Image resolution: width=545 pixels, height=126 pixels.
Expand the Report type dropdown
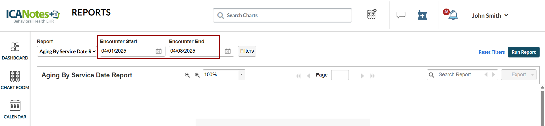click(x=67, y=51)
